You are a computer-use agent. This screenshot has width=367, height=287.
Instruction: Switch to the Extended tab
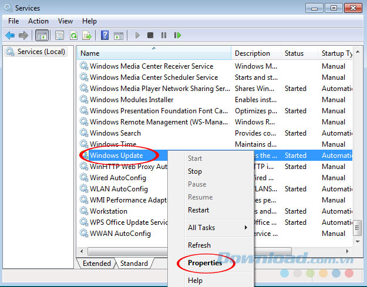click(96, 263)
